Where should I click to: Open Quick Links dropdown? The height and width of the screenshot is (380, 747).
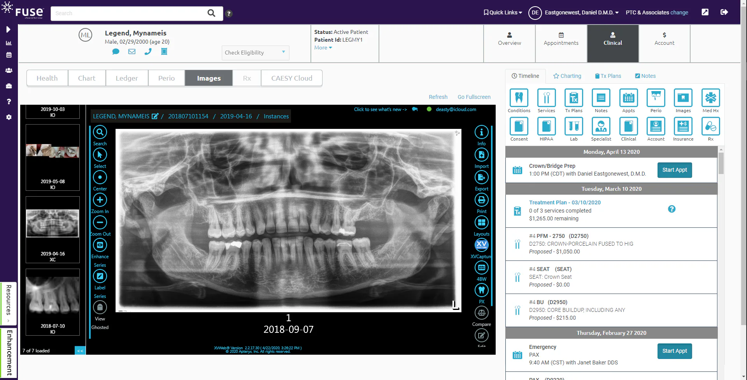click(503, 12)
